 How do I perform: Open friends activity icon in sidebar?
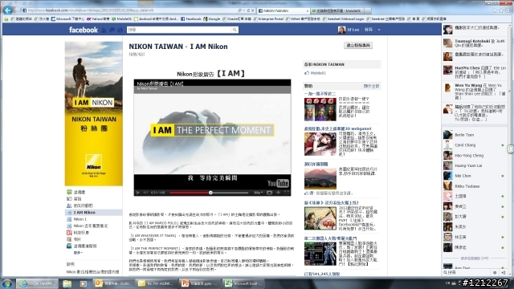pos(69,206)
